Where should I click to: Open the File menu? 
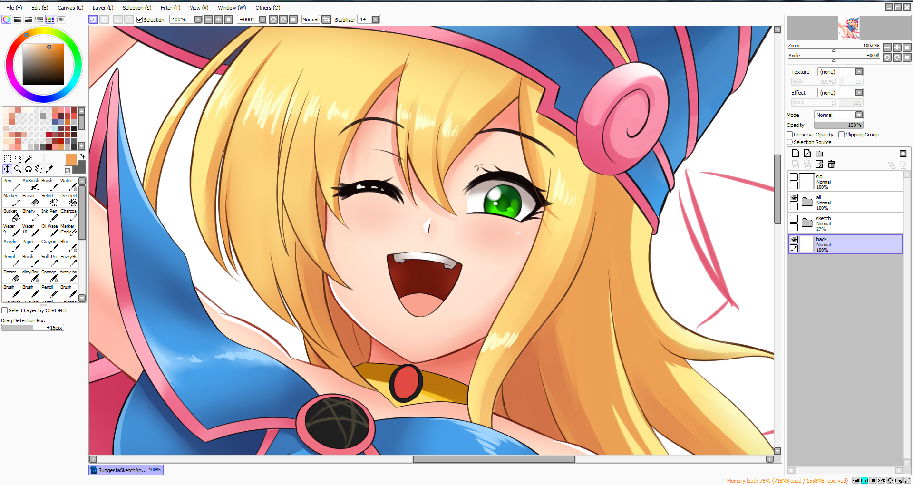click(x=14, y=8)
